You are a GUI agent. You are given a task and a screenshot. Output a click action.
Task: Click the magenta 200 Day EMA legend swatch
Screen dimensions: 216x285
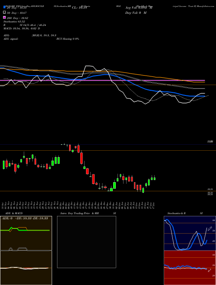click(x=4, y=17)
